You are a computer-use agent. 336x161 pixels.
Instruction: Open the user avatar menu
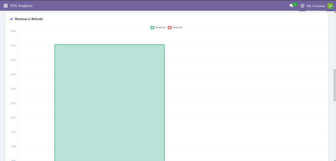point(330,6)
